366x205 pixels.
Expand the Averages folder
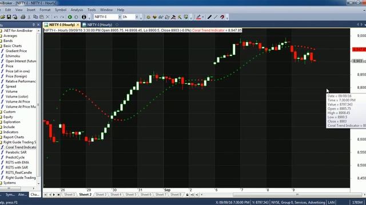pyautogui.click(x=10, y=36)
